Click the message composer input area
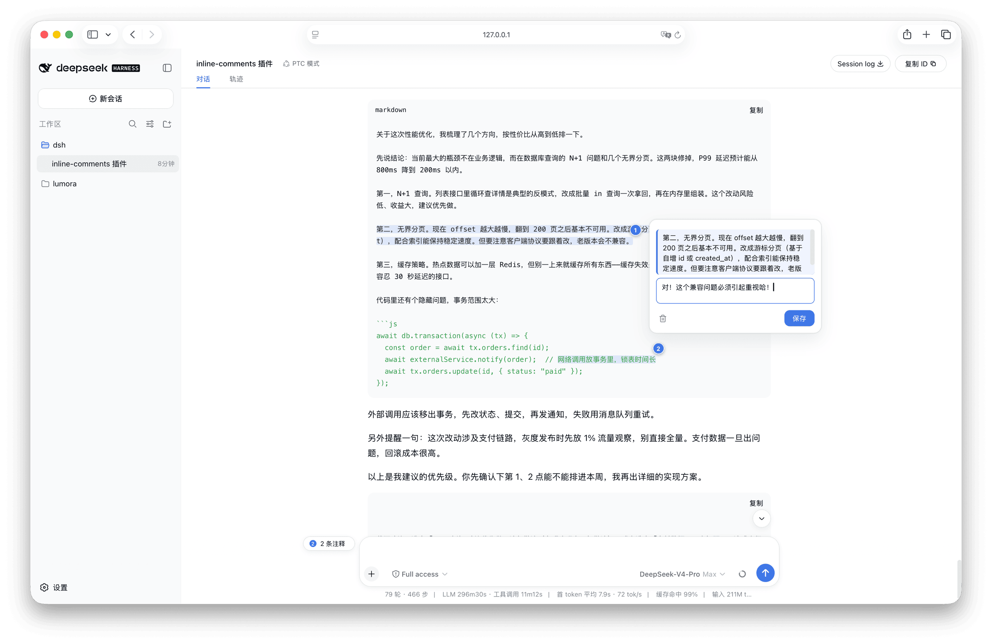Screen dimensions: 992x644 569,551
